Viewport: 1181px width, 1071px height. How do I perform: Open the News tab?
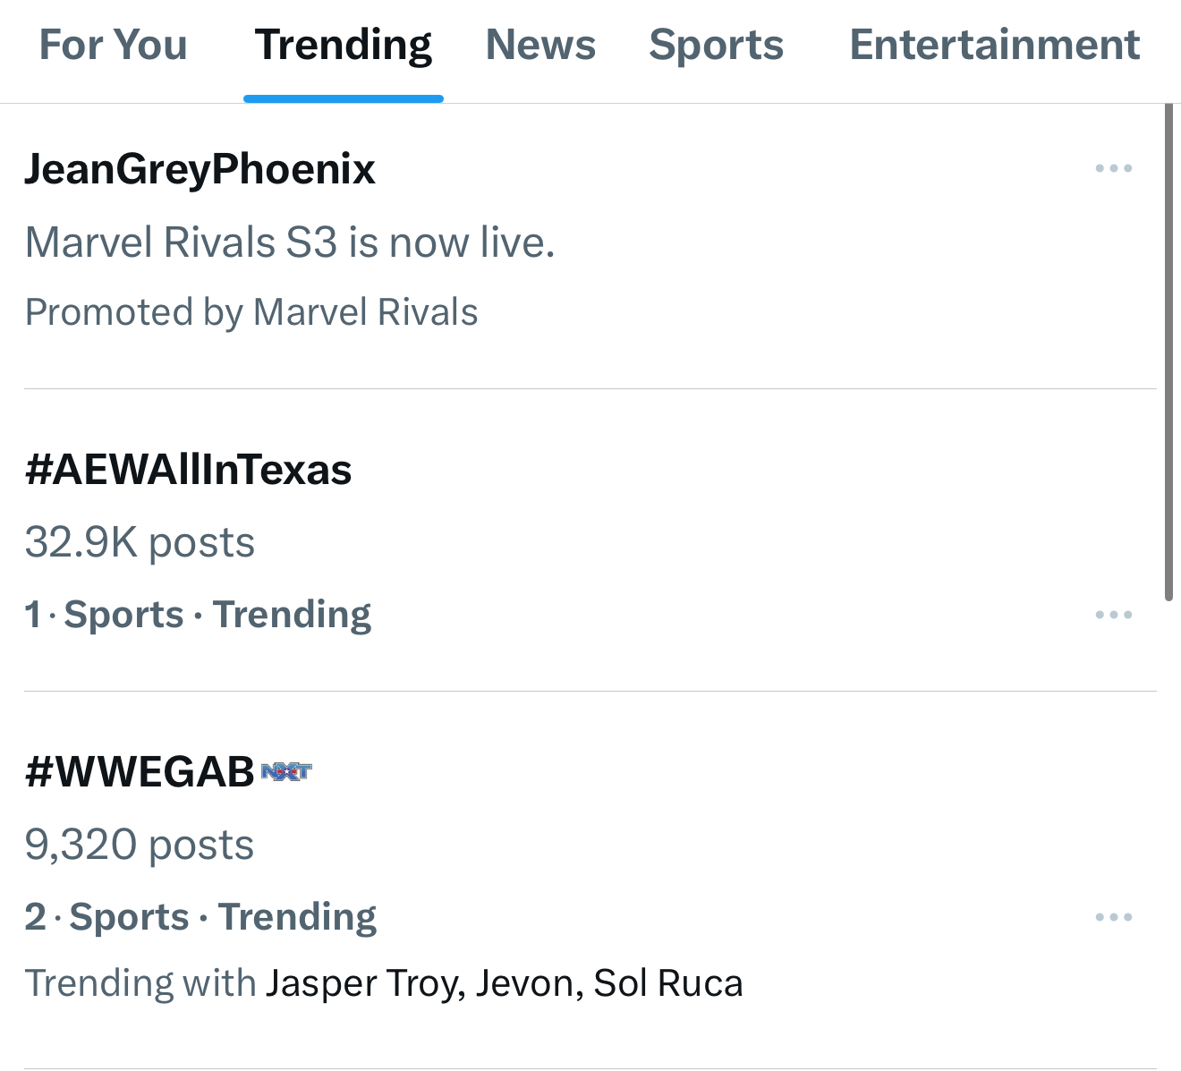click(x=540, y=45)
